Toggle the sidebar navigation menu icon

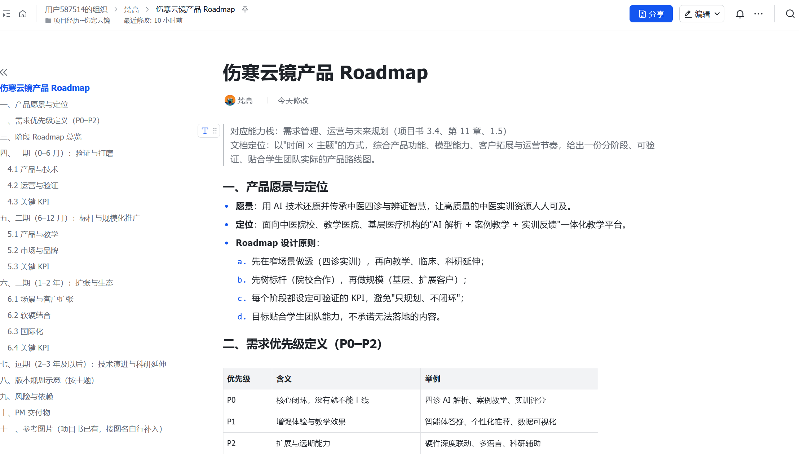(x=6, y=14)
